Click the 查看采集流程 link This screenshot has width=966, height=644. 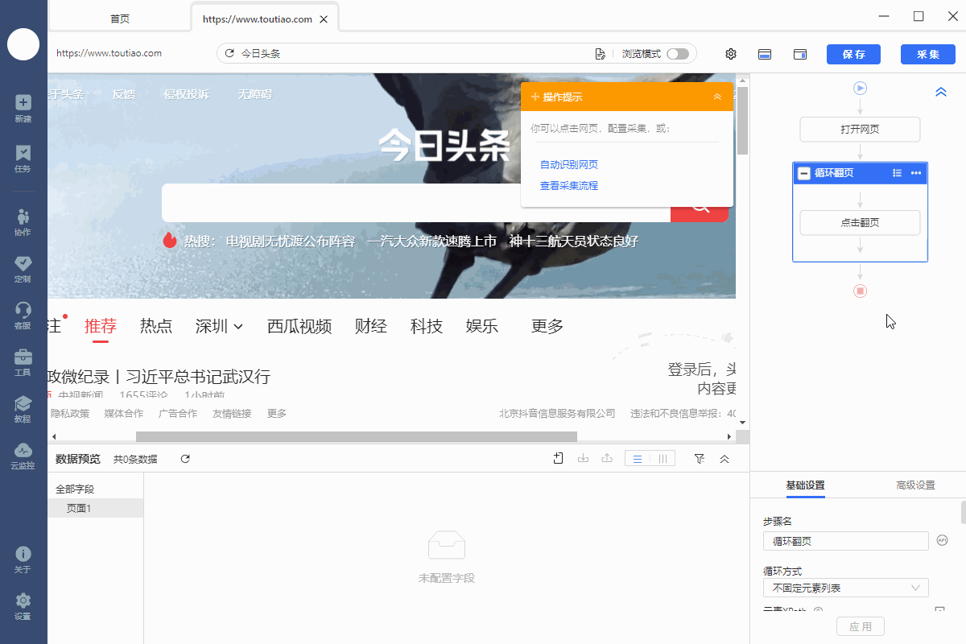[569, 186]
